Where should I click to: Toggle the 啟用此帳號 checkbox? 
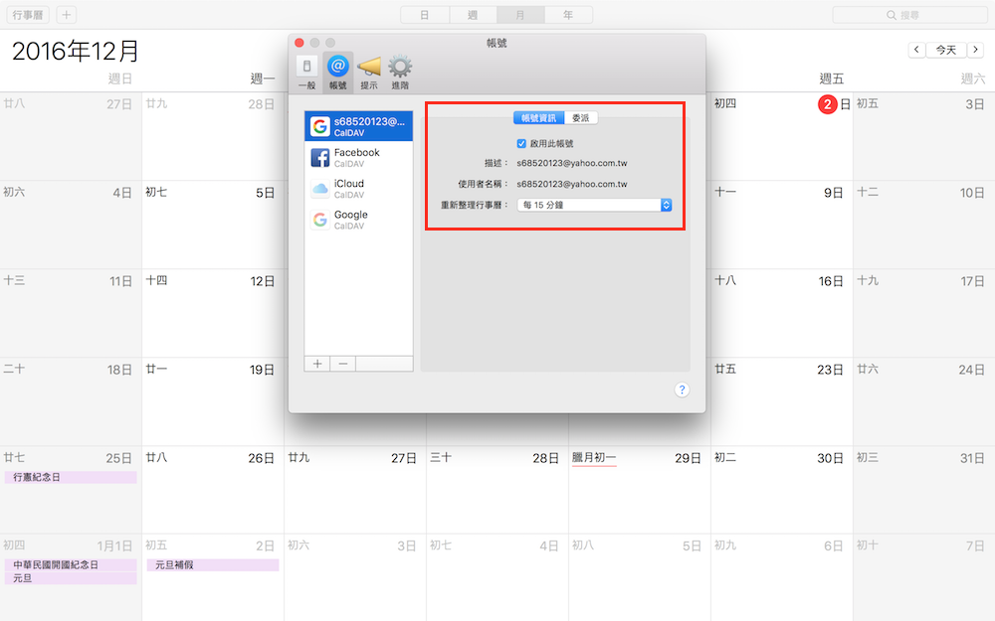[x=521, y=144]
